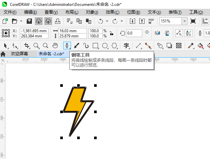Screen dimensions: 210x159
Task: Select the Polygon tool
Action: (x=114, y=46)
